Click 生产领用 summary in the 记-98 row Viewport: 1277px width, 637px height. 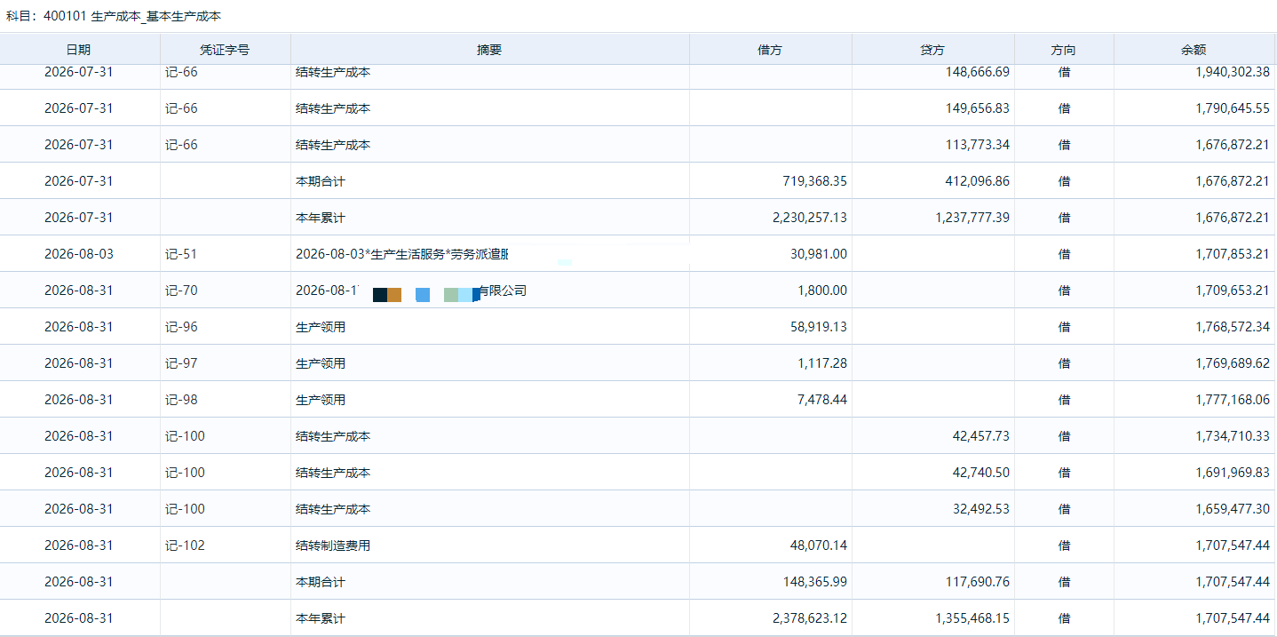click(x=321, y=400)
